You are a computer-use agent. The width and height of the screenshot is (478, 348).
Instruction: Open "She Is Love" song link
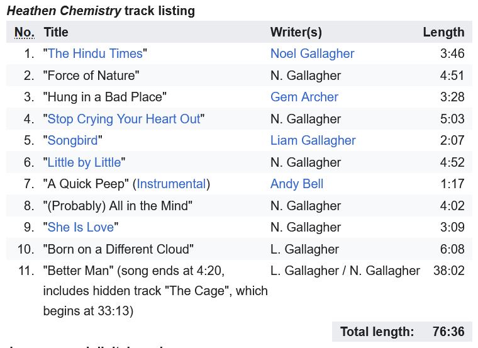pos(81,227)
